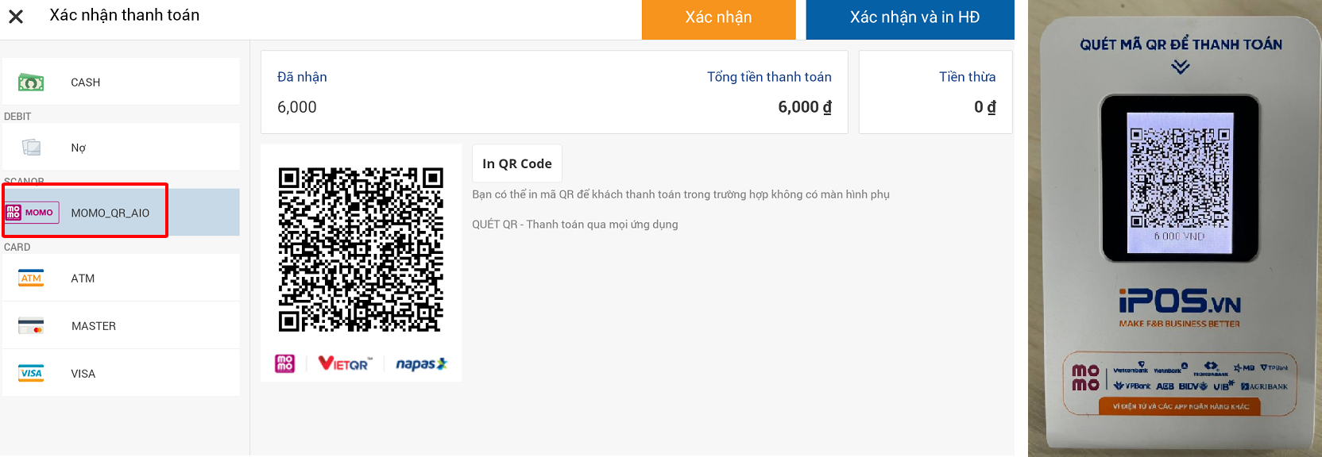The image size is (1322, 457).
Task: Click the ATM card icon
Action: coord(31,278)
